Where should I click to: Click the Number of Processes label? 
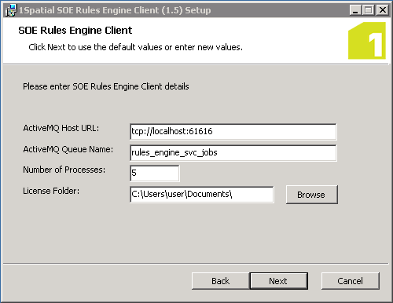tap(64, 170)
